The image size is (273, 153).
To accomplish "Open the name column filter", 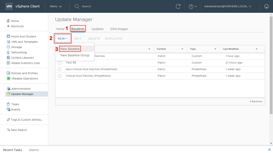I will (x=149, y=49).
